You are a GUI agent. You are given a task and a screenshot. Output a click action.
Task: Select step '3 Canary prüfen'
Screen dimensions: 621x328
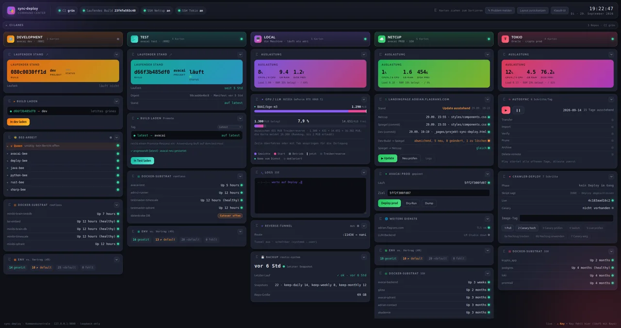tap(553, 228)
